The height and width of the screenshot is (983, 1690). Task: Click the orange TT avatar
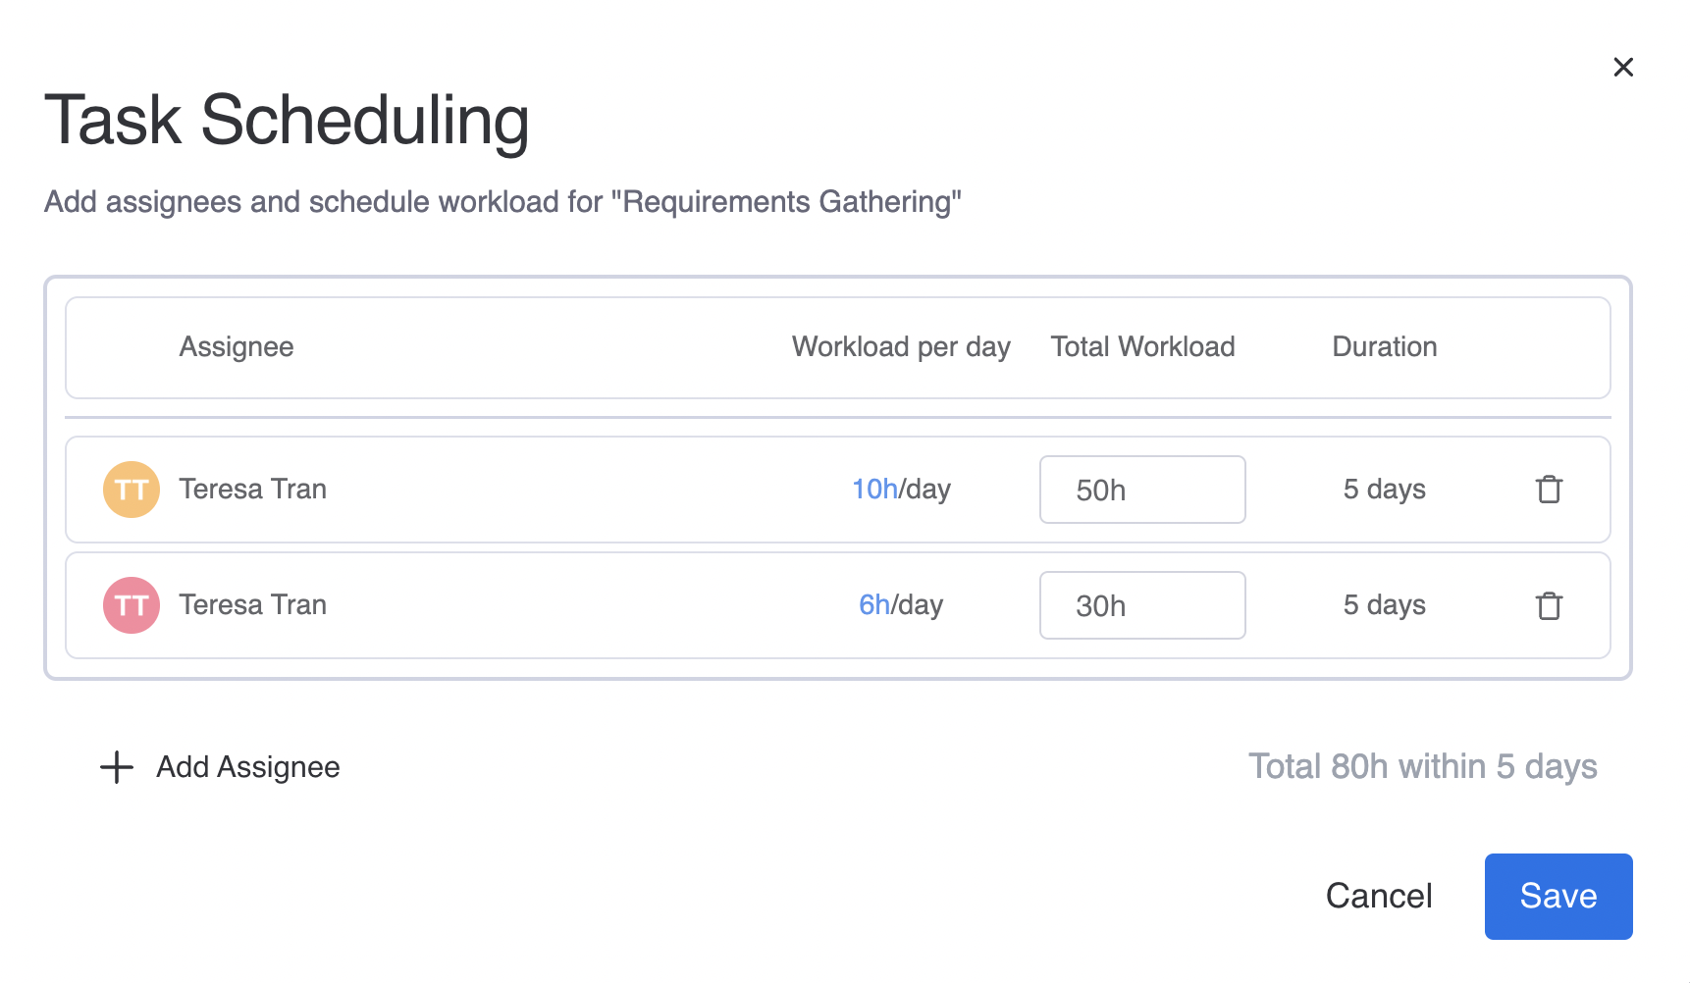pyautogui.click(x=132, y=490)
